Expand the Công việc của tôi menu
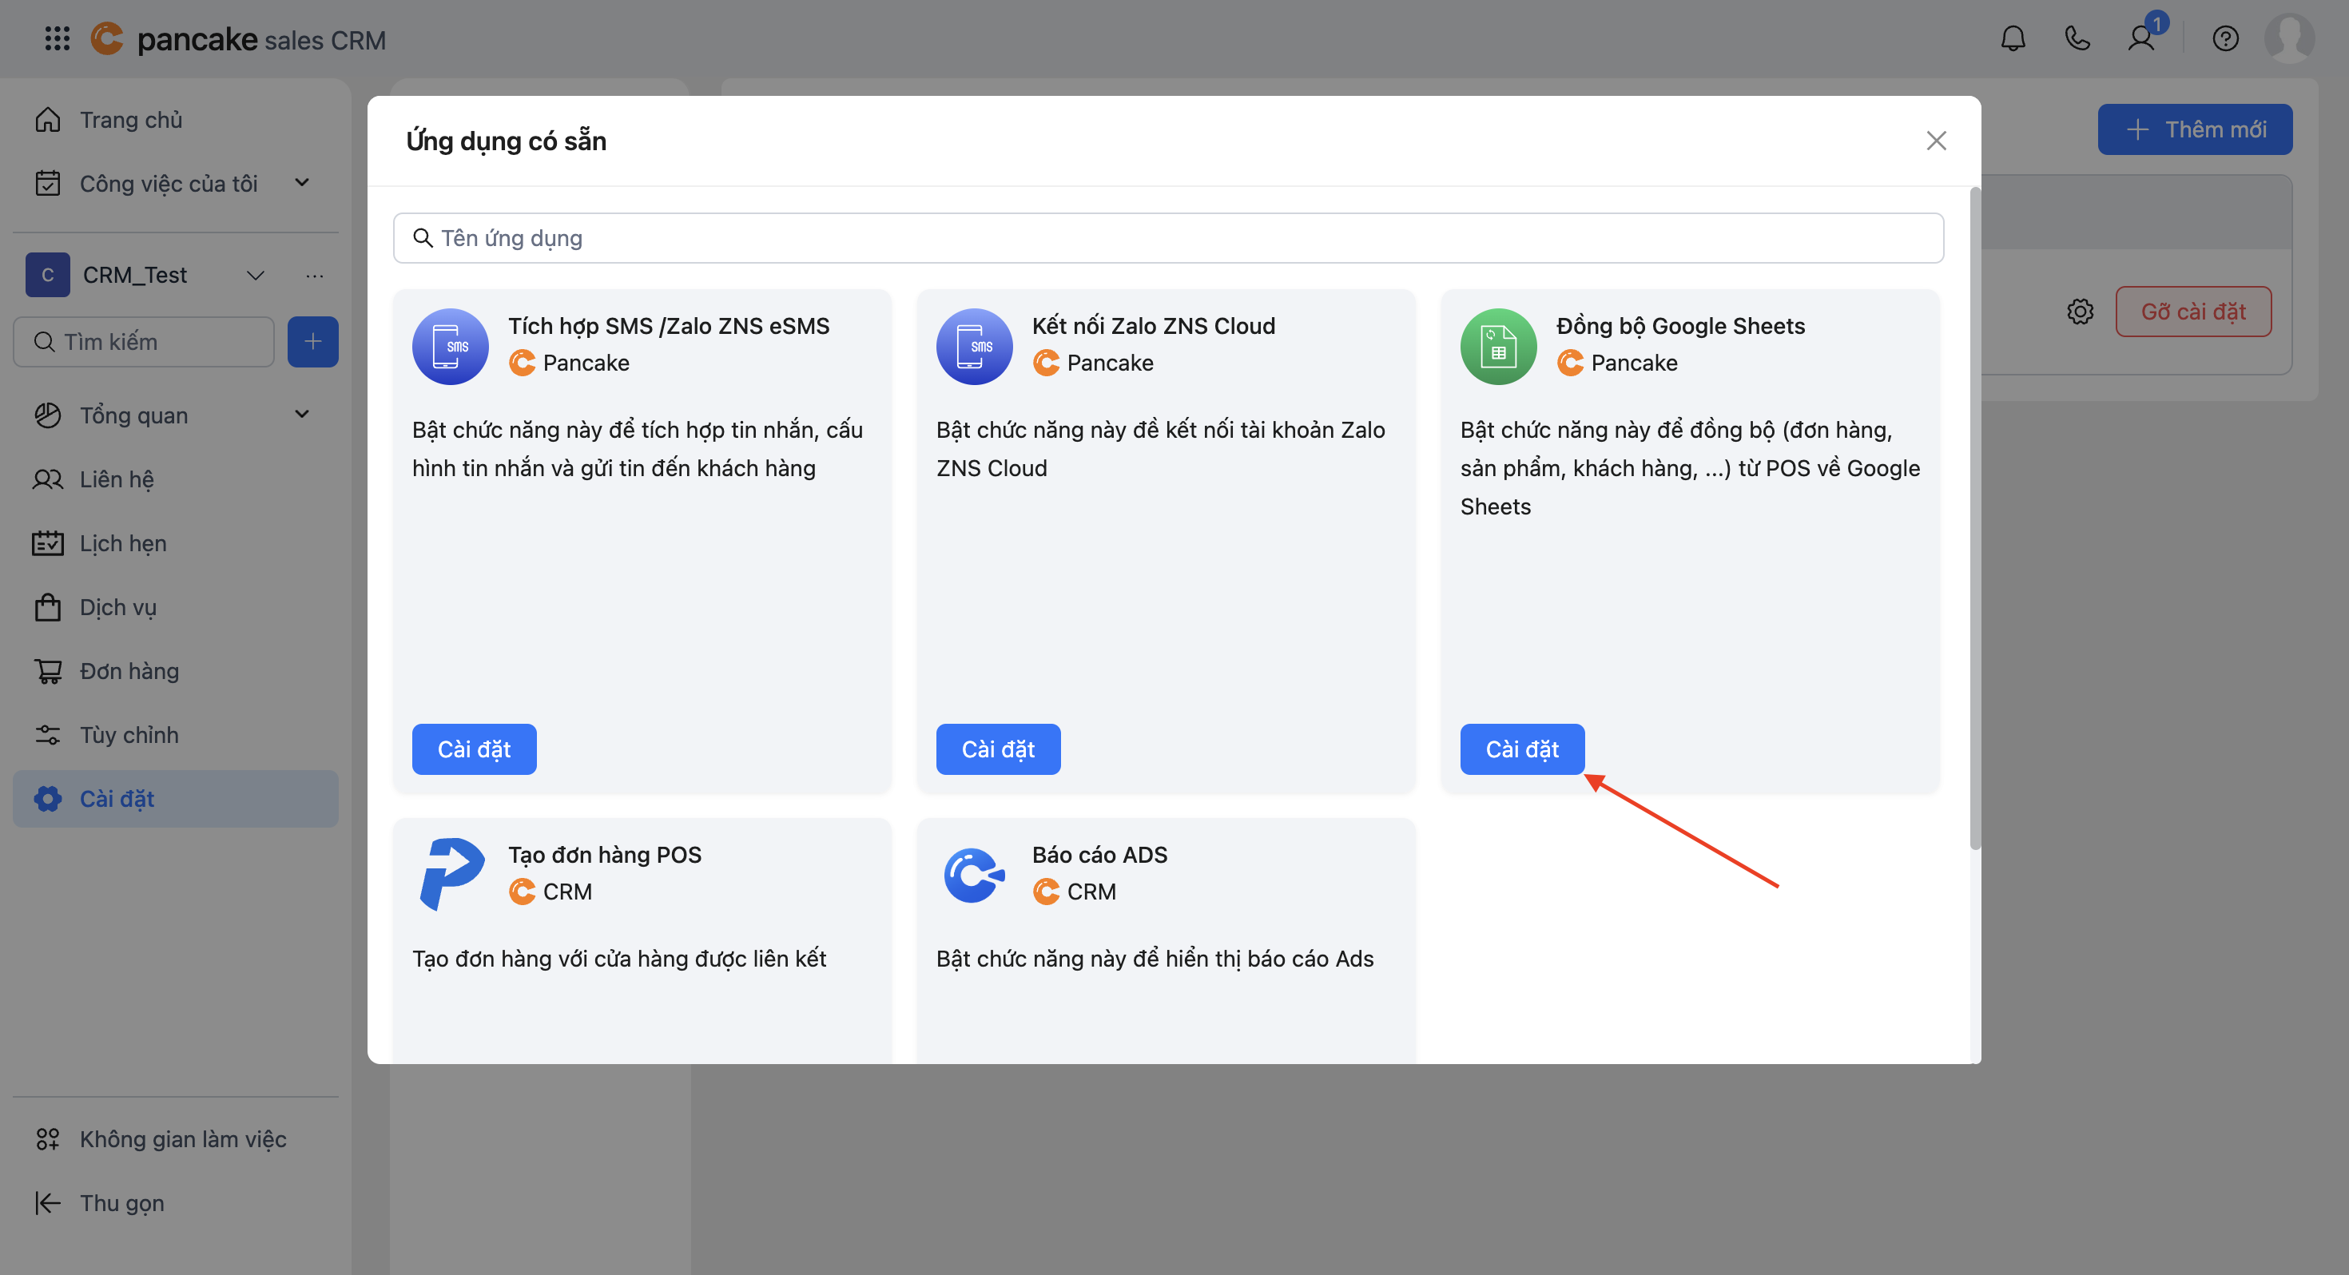The image size is (2349, 1275). click(302, 183)
